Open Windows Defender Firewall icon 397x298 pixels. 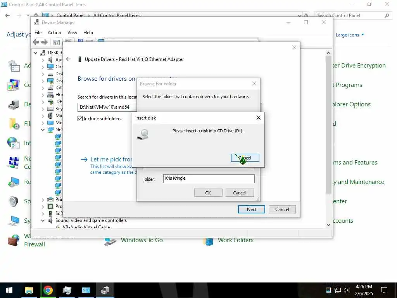[x=14, y=240]
